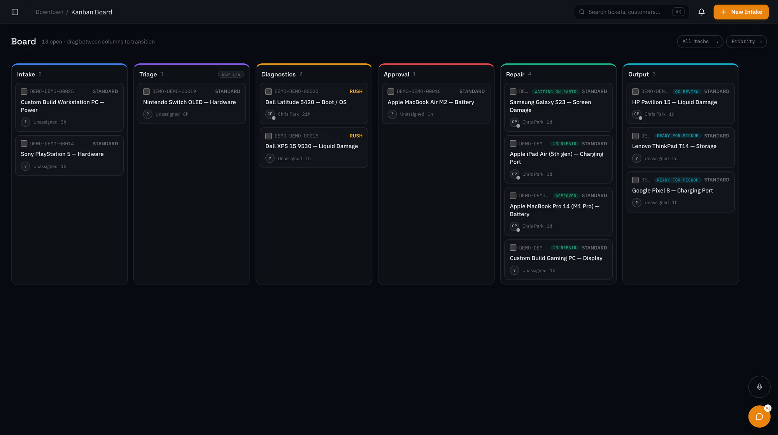Select checkbox for ticket DEMO-DEMO-00014
The height and width of the screenshot is (435, 778).
tap(24, 144)
